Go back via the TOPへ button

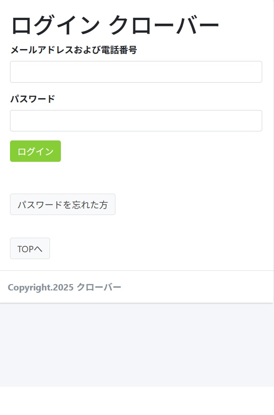click(30, 249)
